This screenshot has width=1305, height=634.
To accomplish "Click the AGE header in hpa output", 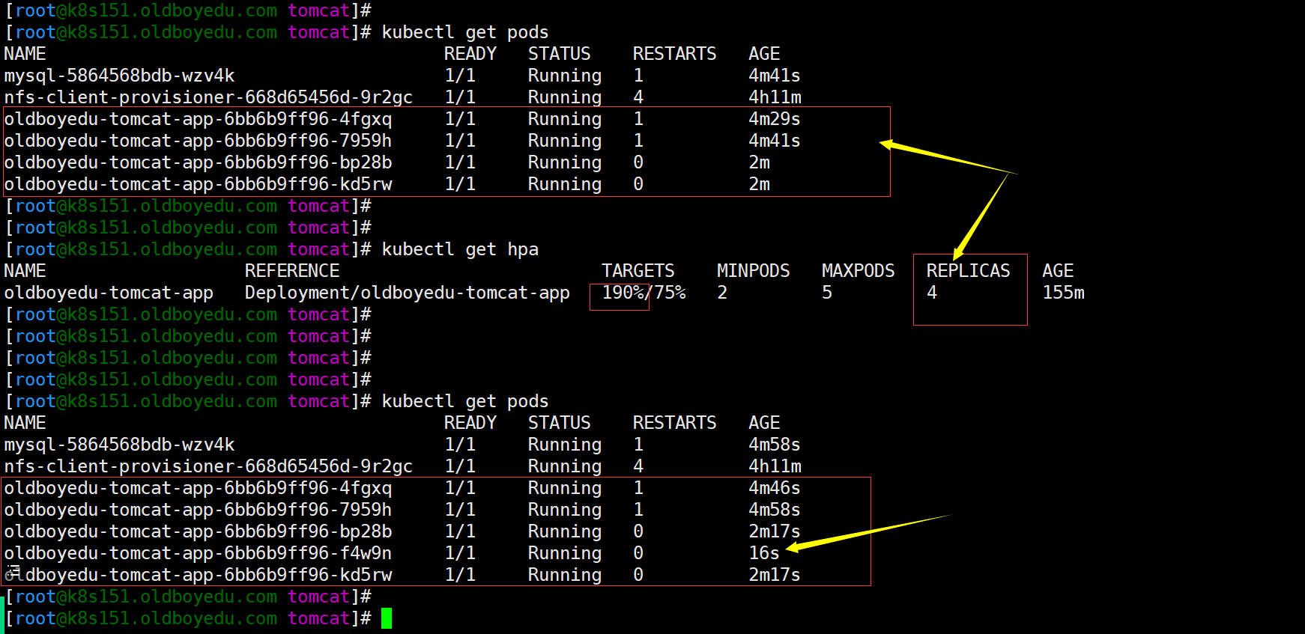I will click(x=1058, y=271).
